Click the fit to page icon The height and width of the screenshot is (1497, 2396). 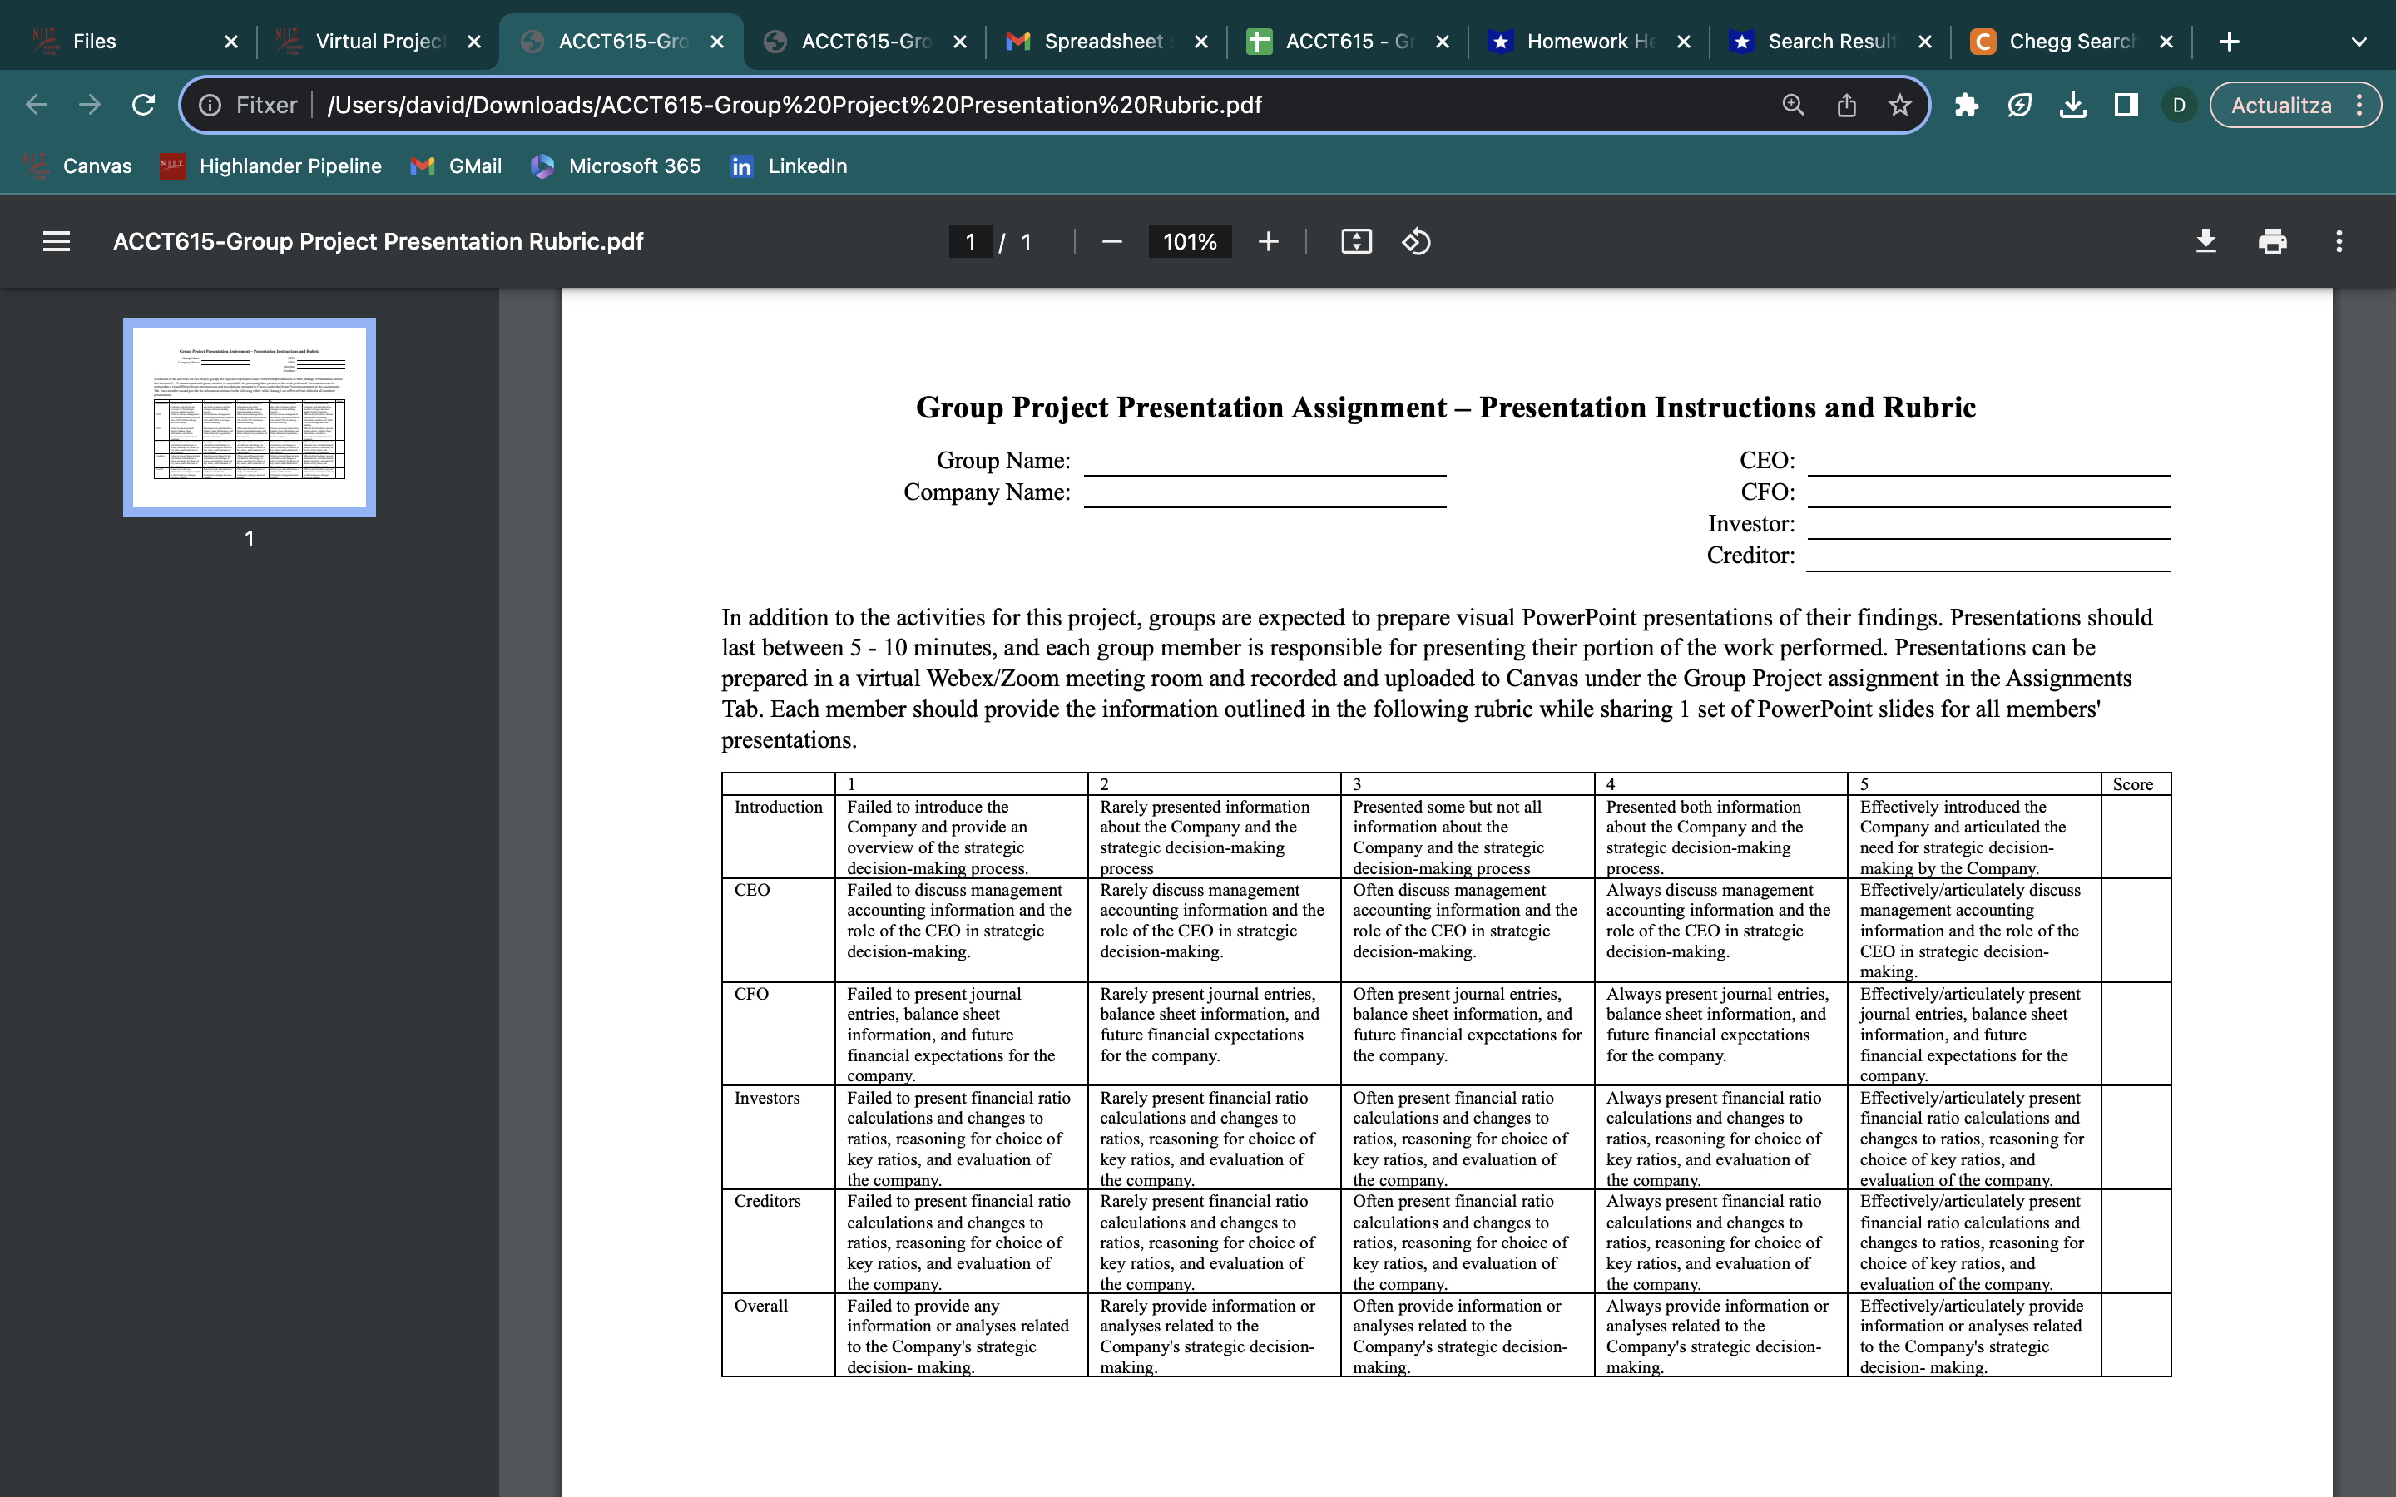tap(1355, 241)
